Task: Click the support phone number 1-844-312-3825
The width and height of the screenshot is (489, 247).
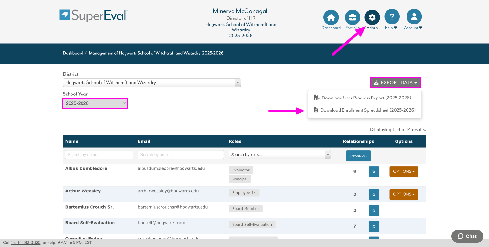Action: point(26,242)
